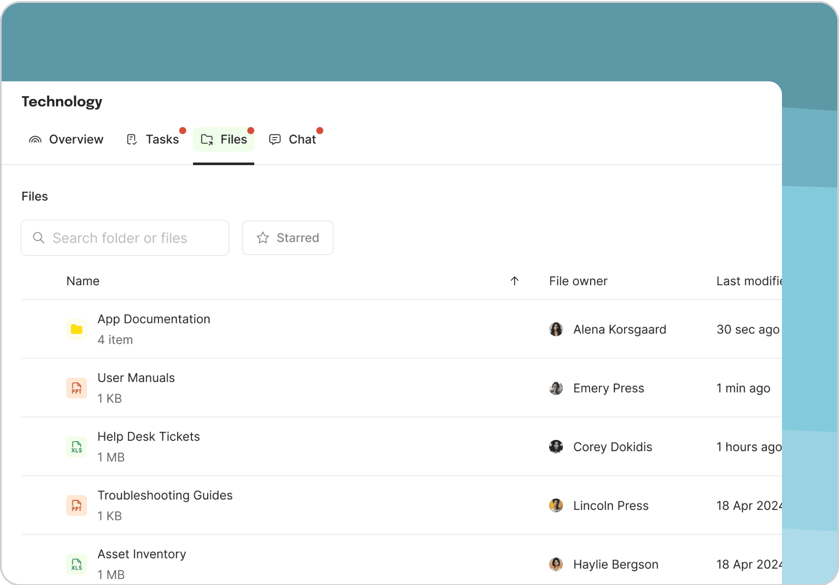
Task: Click the XLS icon for Help Desk Tickets
Action: click(x=76, y=447)
